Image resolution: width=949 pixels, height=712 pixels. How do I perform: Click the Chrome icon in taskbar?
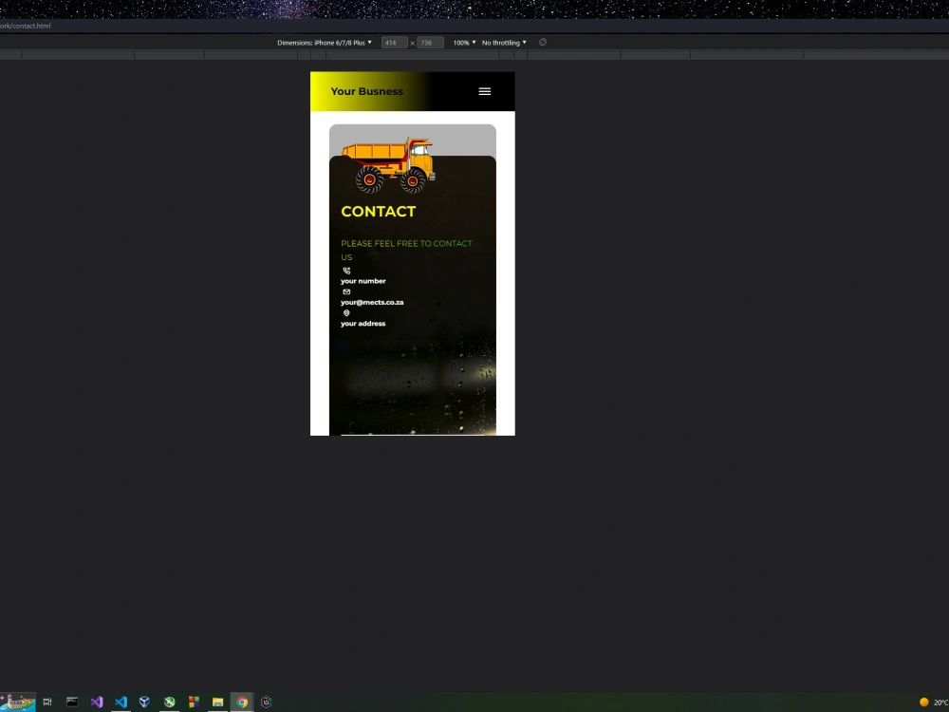(x=242, y=702)
